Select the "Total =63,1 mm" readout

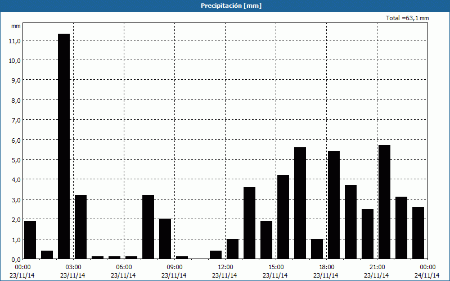(407, 18)
